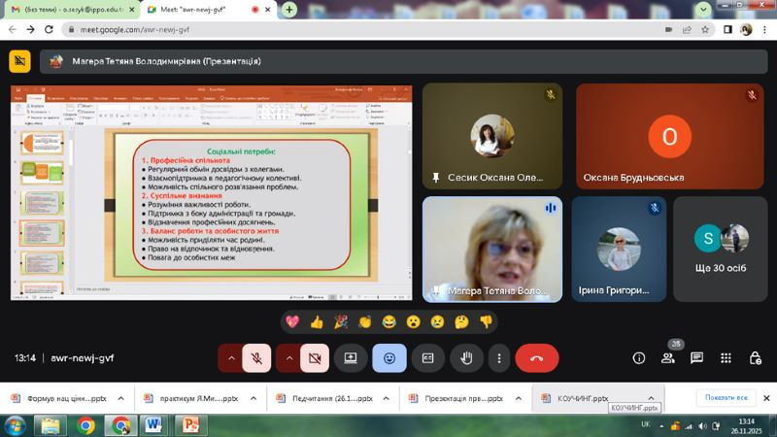Screen dimensions: 777x437
Task: Open new browser tab with plus button
Action: 289,9
